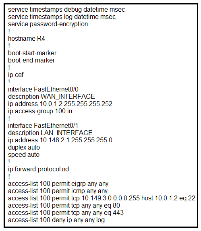The image size is (201, 231).
Task: Click the 'hostname R4' line
Action: (27, 39)
